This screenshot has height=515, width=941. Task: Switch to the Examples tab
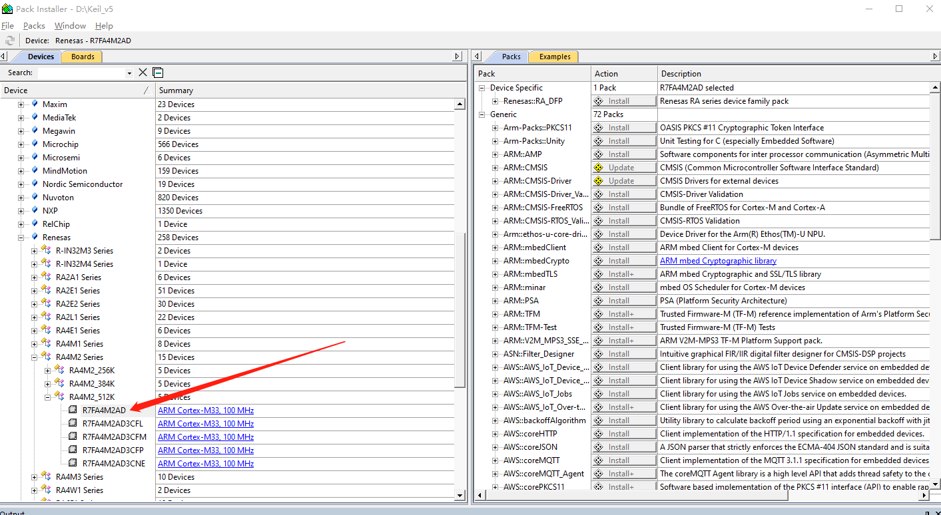[x=555, y=57]
